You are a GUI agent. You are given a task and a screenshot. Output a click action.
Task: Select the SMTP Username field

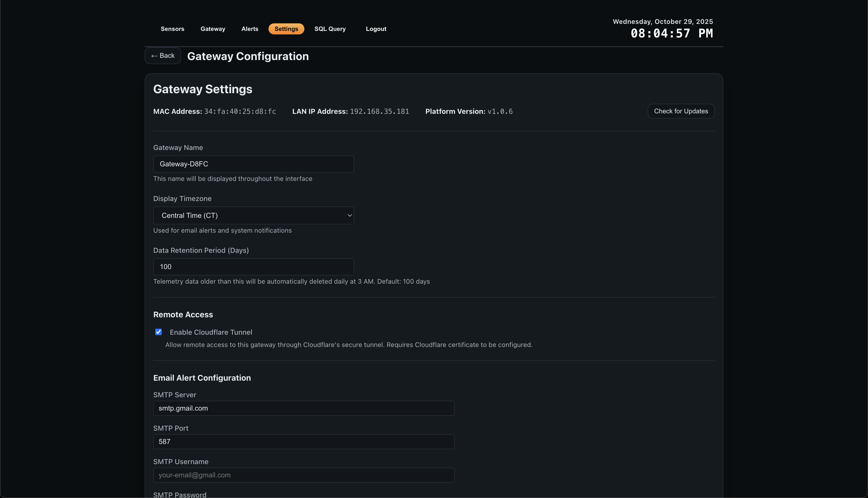304,475
